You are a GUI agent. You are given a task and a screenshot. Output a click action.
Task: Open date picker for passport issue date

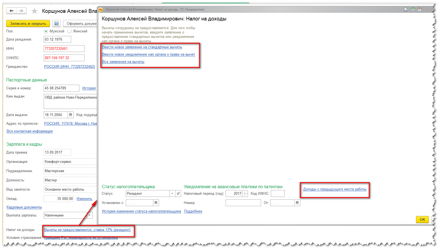coord(71,115)
